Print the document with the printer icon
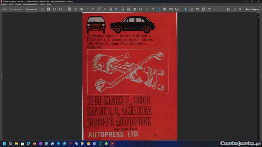 pos(48,9)
